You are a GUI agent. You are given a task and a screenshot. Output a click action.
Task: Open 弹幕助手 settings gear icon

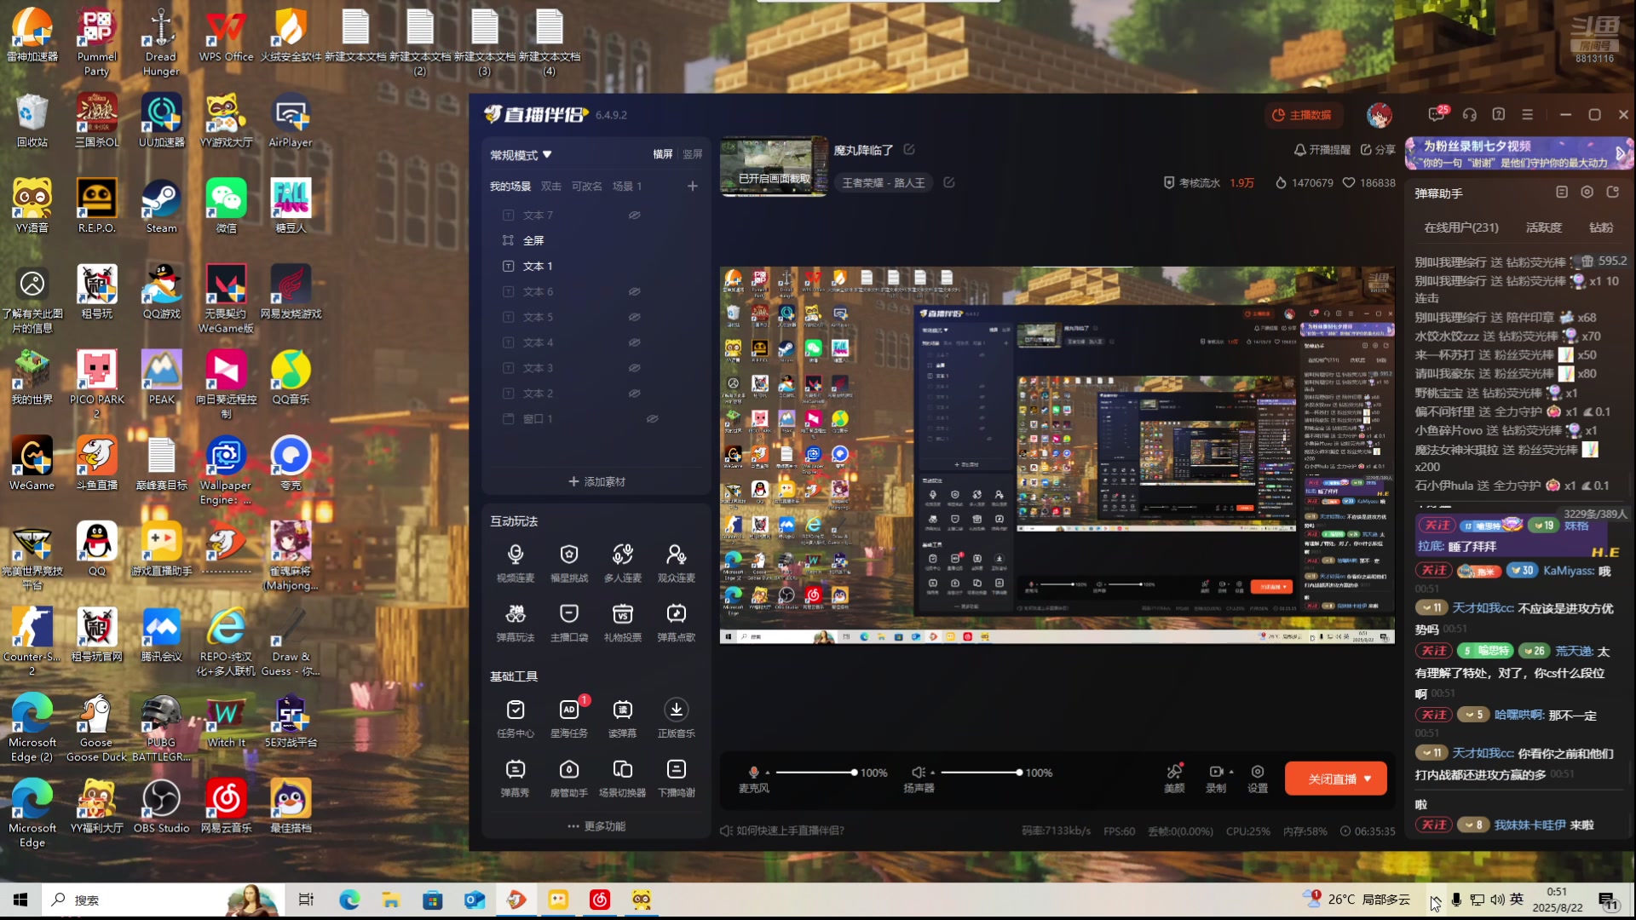(1587, 193)
